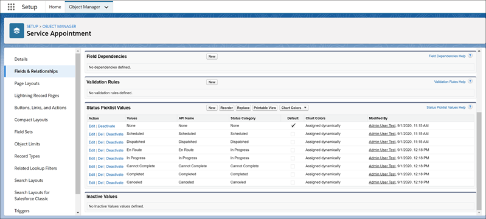Click New under Validation Rules
The width and height of the screenshot is (486, 219).
click(x=212, y=82)
